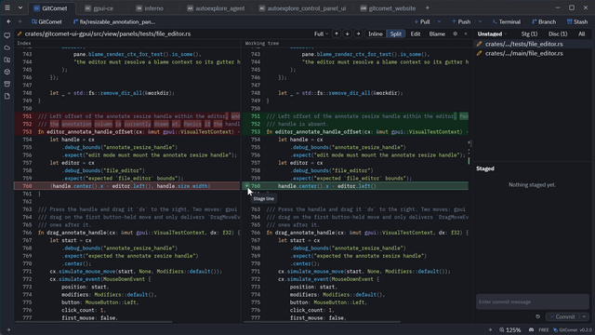595x335 pixels.
Task: Switch diff view to Split
Action: coord(396,33)
